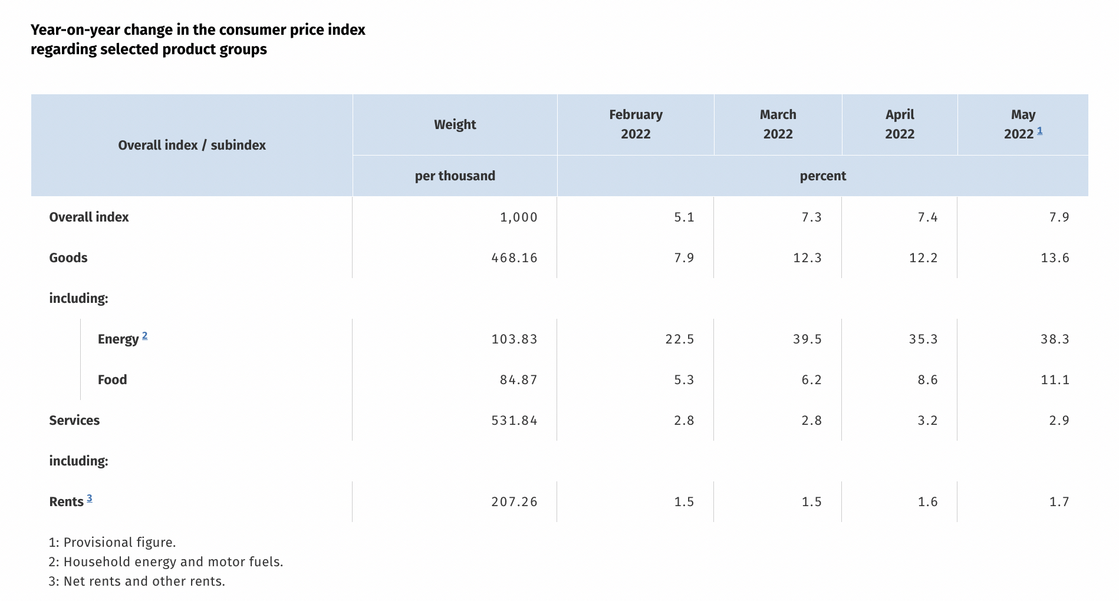Click the Food row label
Image resolution: width=1119 pixels, height=601 pixels.
pos(112,379)
